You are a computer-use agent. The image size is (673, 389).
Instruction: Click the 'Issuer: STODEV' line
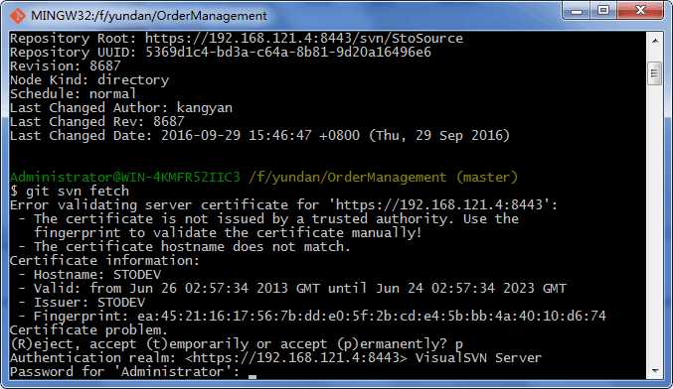(x=82, y=302)
